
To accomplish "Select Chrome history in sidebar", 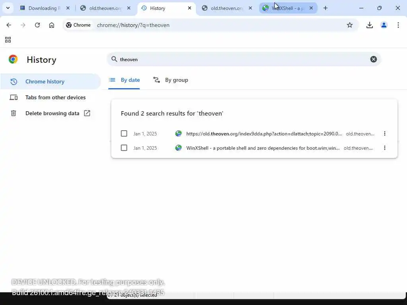I will [x=50, y=81].
